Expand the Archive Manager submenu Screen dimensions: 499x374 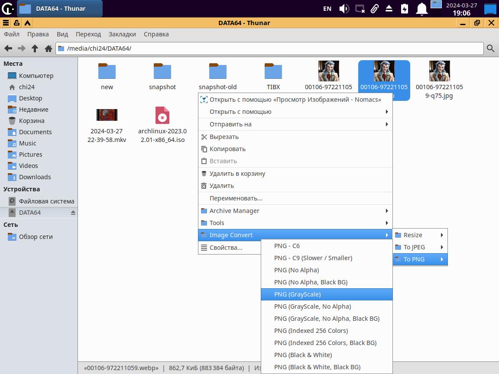[295, 211]
